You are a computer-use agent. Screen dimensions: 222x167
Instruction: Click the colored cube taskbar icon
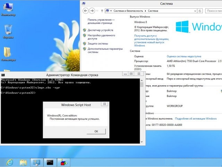click(x=63, y=162)
